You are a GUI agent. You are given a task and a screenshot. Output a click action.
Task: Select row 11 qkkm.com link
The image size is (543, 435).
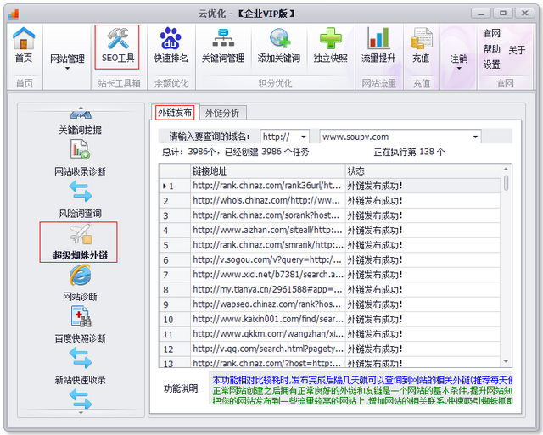pos(268,334)
